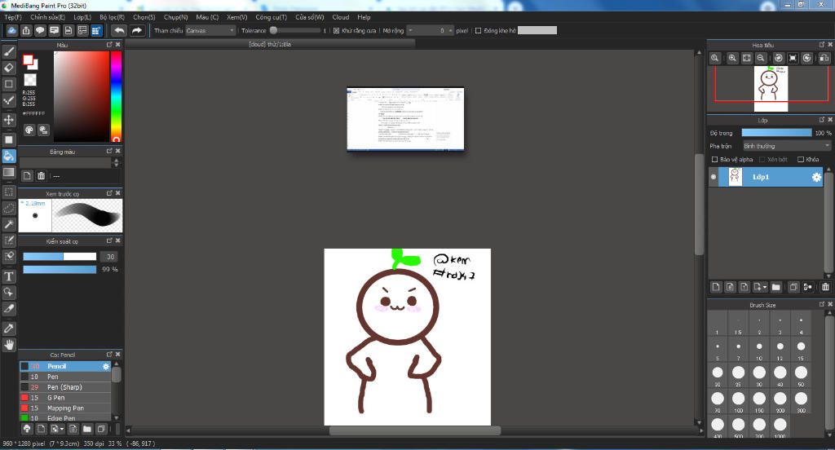Open the Tệp(F) menu
The image size is (835, 450).
[x=13, y=17]
